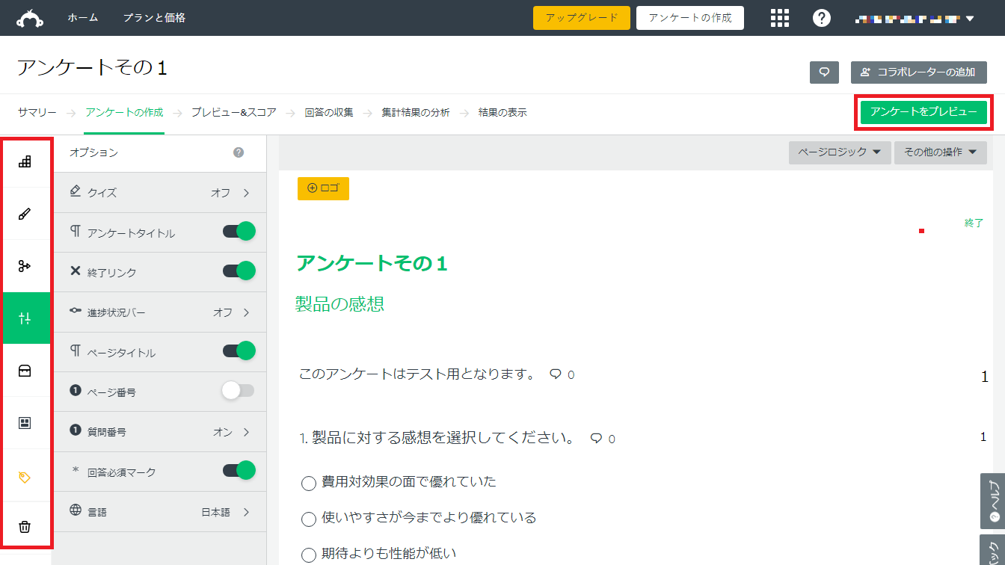
Task: Turn off the 回答必須マーク switch
Action: [x=237, y=472]
